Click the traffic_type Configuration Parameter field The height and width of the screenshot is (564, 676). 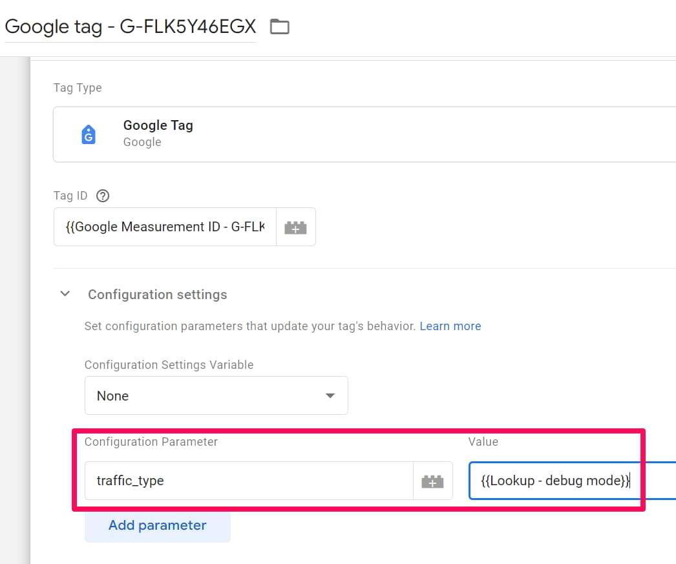[249, 481]
